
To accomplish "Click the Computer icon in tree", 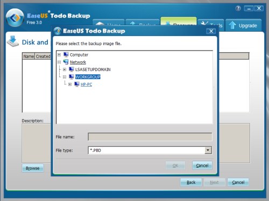I will [66, 55].
